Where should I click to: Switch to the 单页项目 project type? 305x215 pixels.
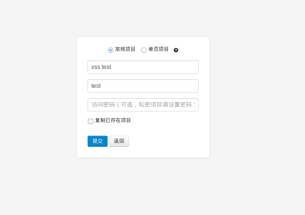point(144,50)
